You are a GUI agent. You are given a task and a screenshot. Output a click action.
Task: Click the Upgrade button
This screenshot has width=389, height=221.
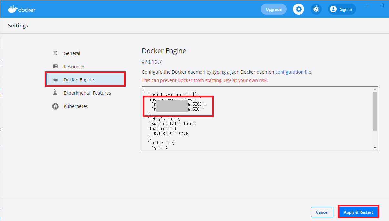tap(274, 9)
